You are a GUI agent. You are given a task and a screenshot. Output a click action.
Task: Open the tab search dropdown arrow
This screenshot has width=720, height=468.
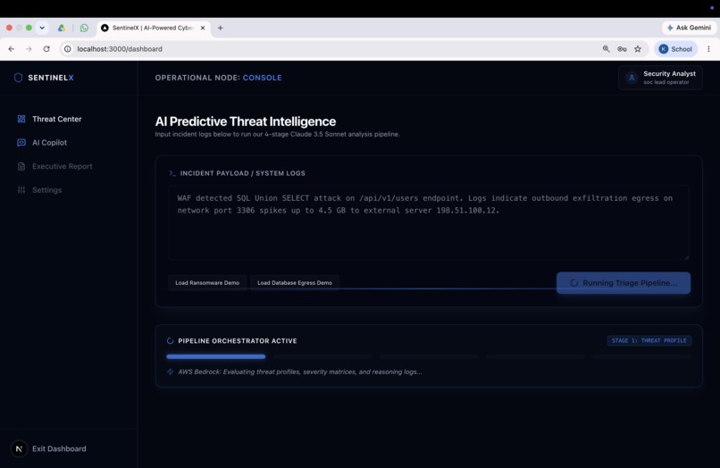tap(42, 28)
